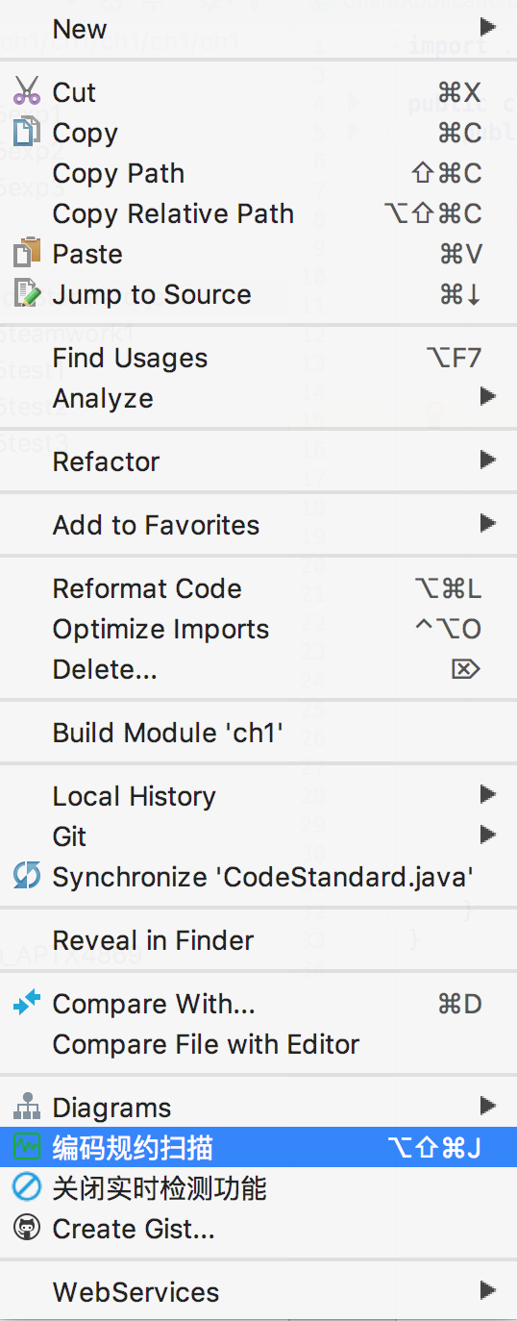This screenshot has width=517, height=1321.
Task: Click the Paste clipboard icon
Action: [x=27, y=254]
